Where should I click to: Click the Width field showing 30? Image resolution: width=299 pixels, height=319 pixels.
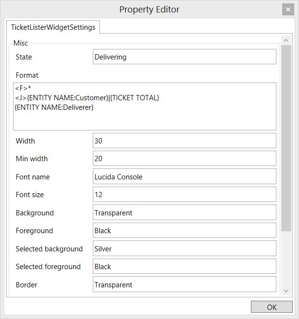click(x=184, y=141)
